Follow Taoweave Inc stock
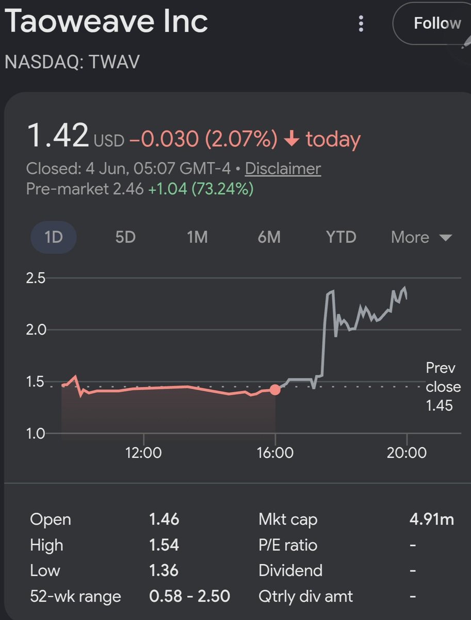Image resolution: width=471 pixels, height=620 pixels. tap(431, 23)
